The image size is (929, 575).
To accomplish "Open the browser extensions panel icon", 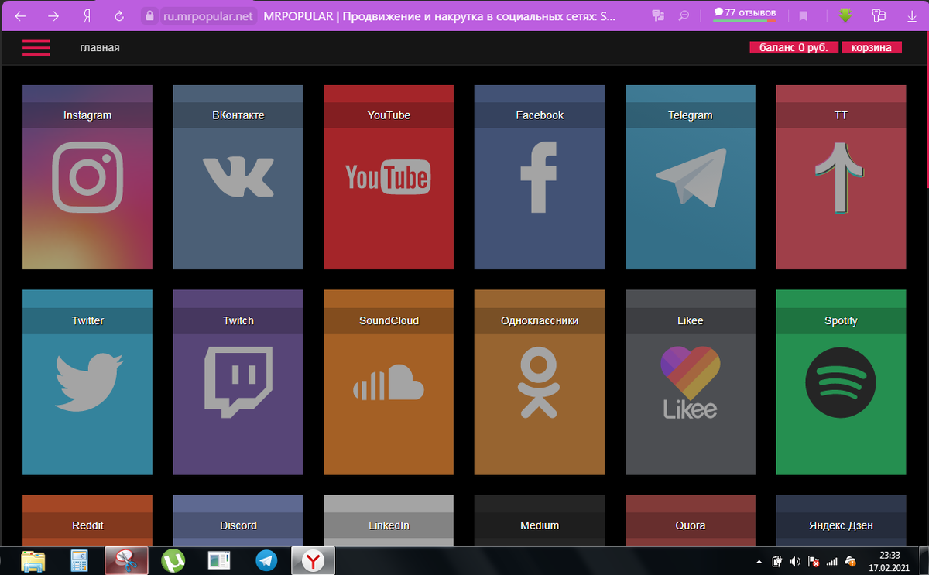I will point(878,15).
